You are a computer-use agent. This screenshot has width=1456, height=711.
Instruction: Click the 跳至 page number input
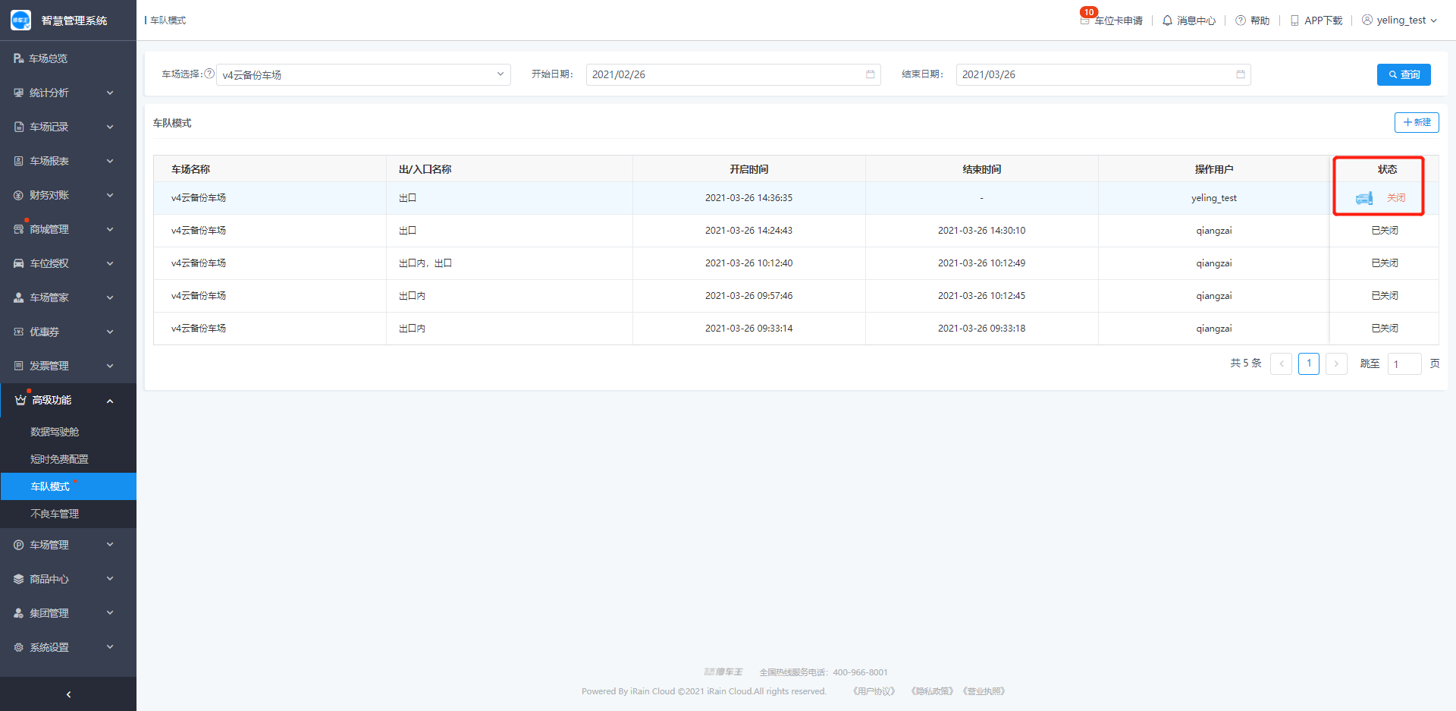[x=1404, y=364]
